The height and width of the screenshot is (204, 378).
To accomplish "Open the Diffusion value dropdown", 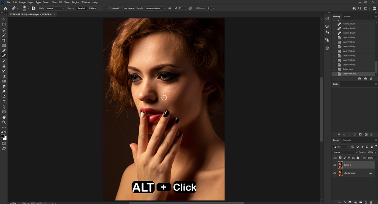I will [x=213, y=8].
